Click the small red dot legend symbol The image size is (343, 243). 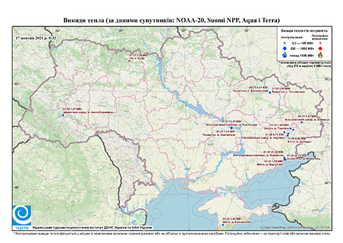click(x=321, y=44)
